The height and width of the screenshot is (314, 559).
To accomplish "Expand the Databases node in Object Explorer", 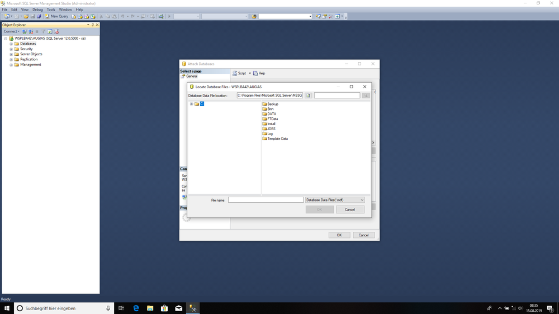I will pyautogui.click(x=11, y=44).
